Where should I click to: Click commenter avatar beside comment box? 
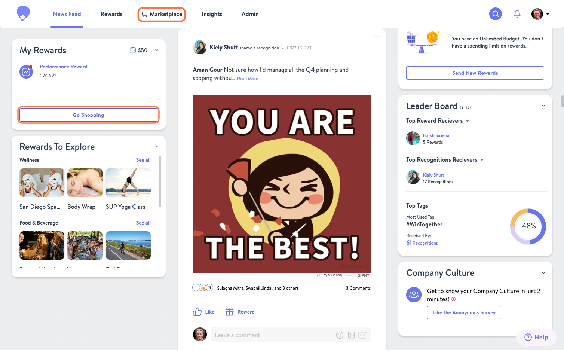[x=200, y=335]
